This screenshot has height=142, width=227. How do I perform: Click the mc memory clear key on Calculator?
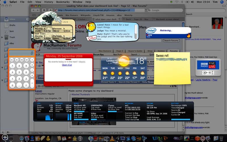[22, 60]
